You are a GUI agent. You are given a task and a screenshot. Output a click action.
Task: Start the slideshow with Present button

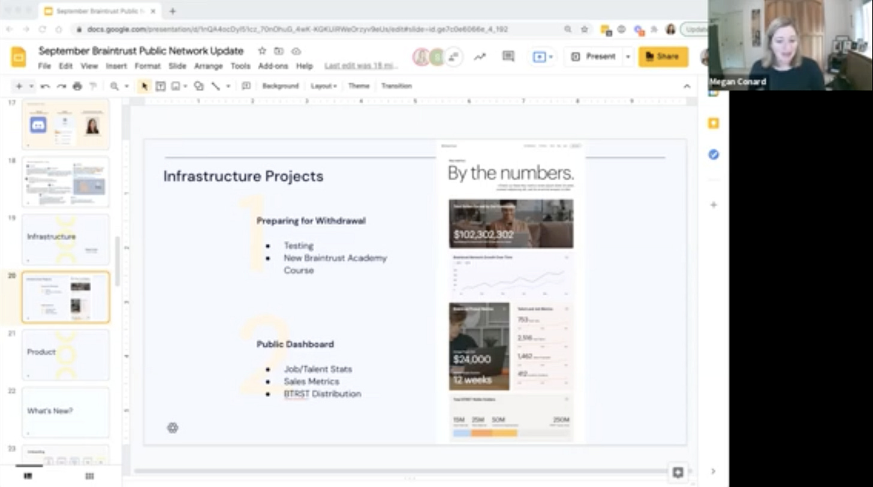coord(593,56)
